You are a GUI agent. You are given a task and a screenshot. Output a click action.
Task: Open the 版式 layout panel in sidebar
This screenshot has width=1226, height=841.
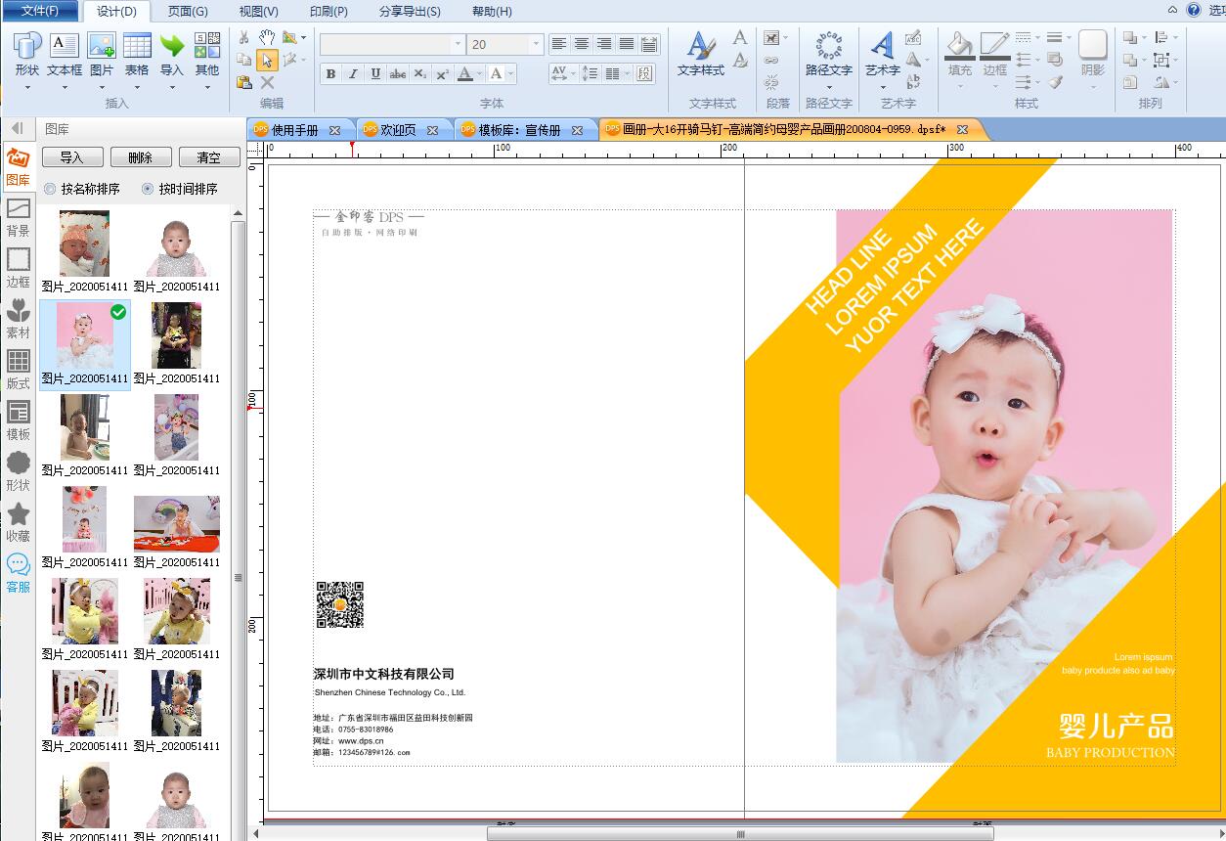(x=19, y=370)
